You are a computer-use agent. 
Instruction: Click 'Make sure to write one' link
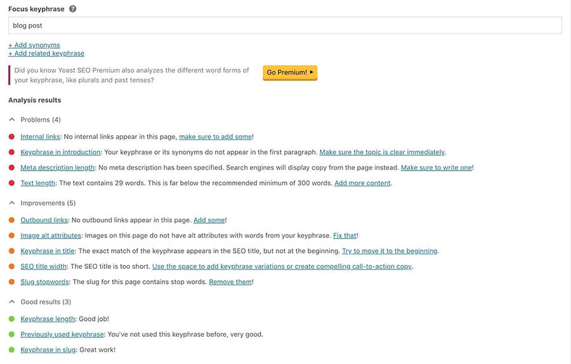point(436,167)
